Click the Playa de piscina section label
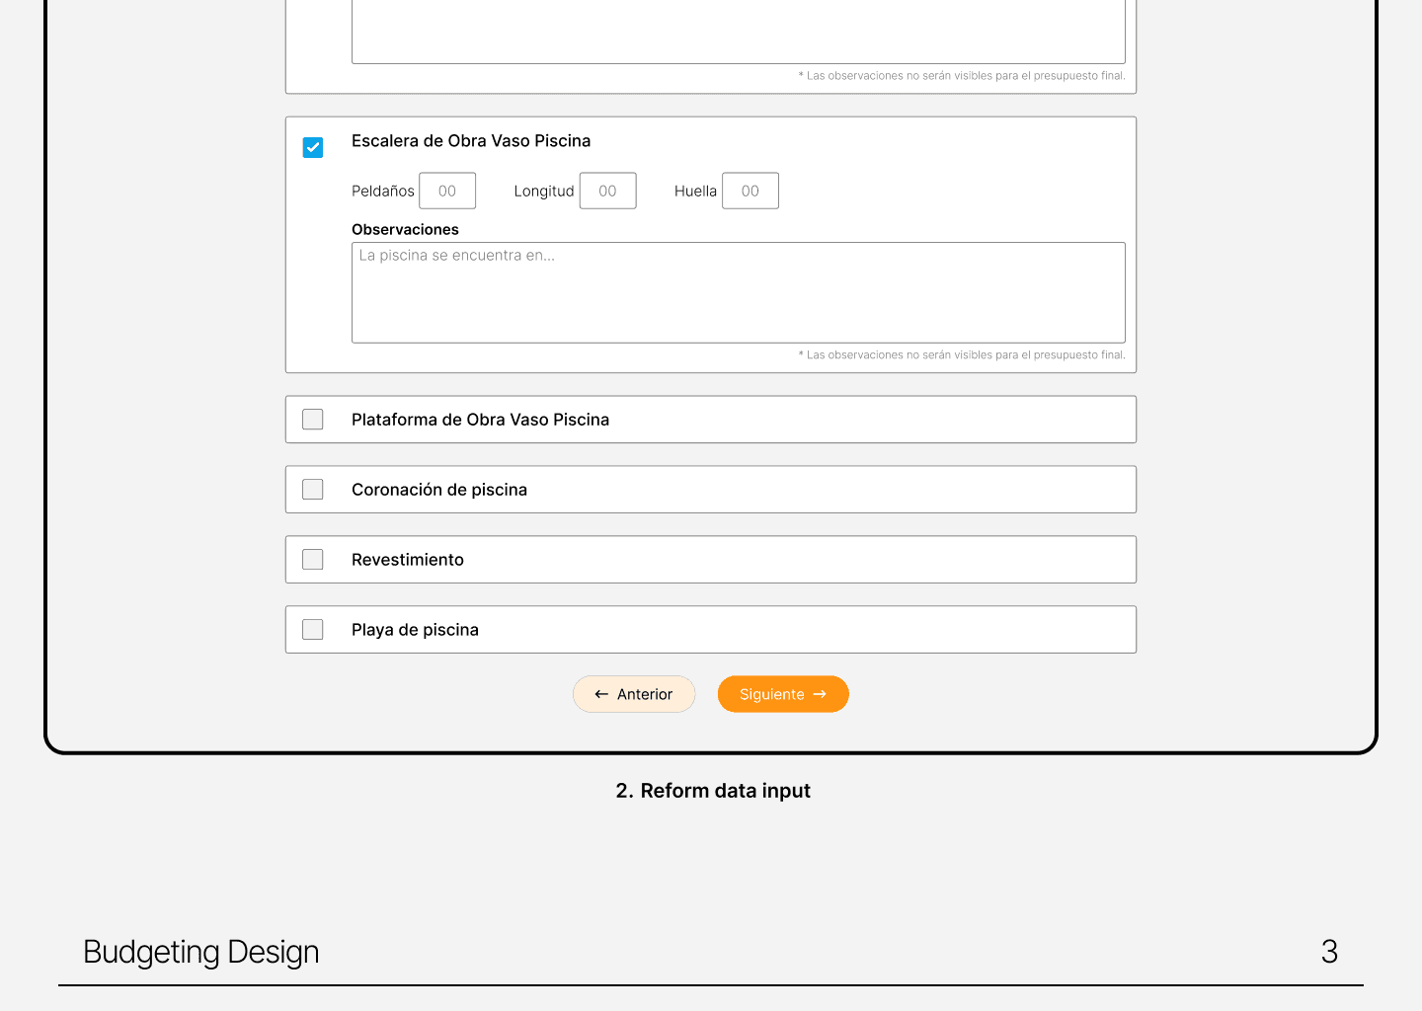 [x=415, y=629]
